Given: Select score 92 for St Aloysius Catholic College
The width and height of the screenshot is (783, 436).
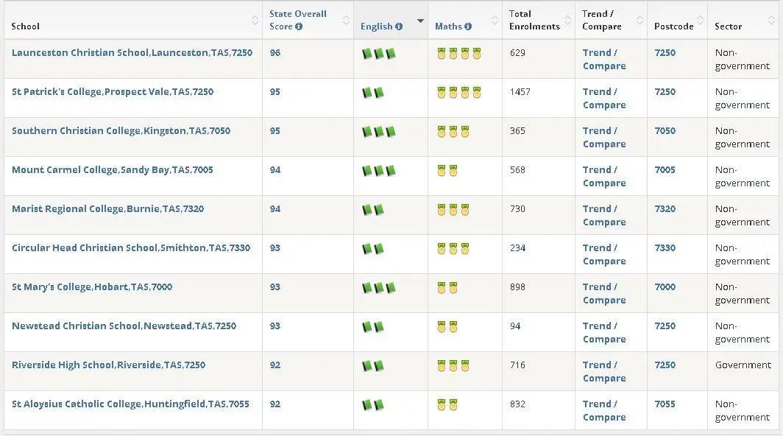Looking at the screenshot, I should pos(275,404).
